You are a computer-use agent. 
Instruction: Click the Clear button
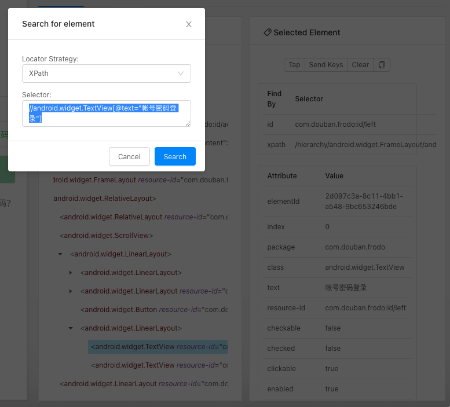tap(360, 65)
